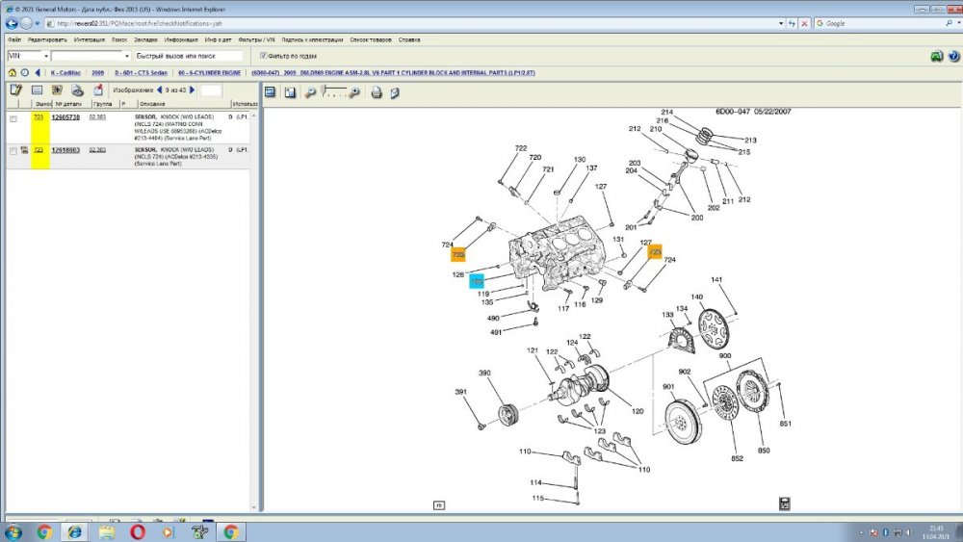This screenshot has height=542, width=963.
Task: Open the 'Справка' menu
Action: tap(408, 40)
